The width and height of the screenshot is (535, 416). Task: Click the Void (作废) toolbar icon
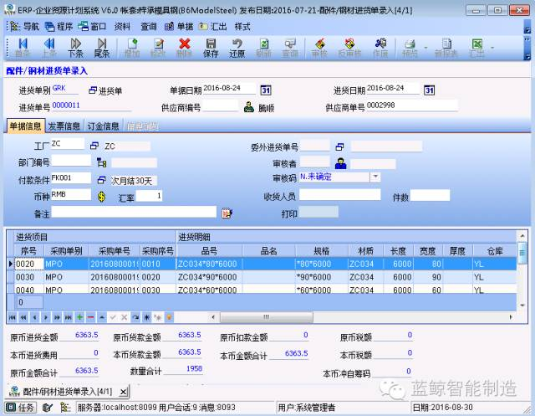click(380, 48)
